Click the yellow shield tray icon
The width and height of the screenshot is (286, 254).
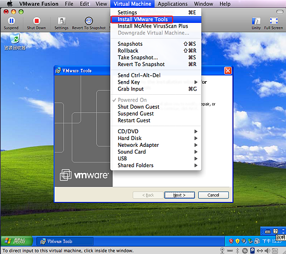(238, 241)
